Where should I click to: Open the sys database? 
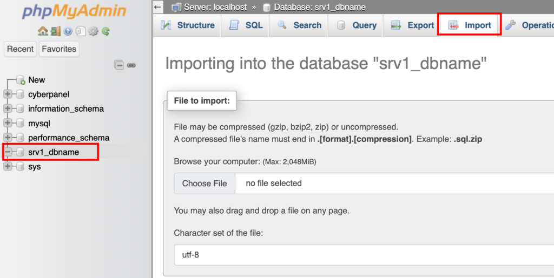click(x=34, y=167)
